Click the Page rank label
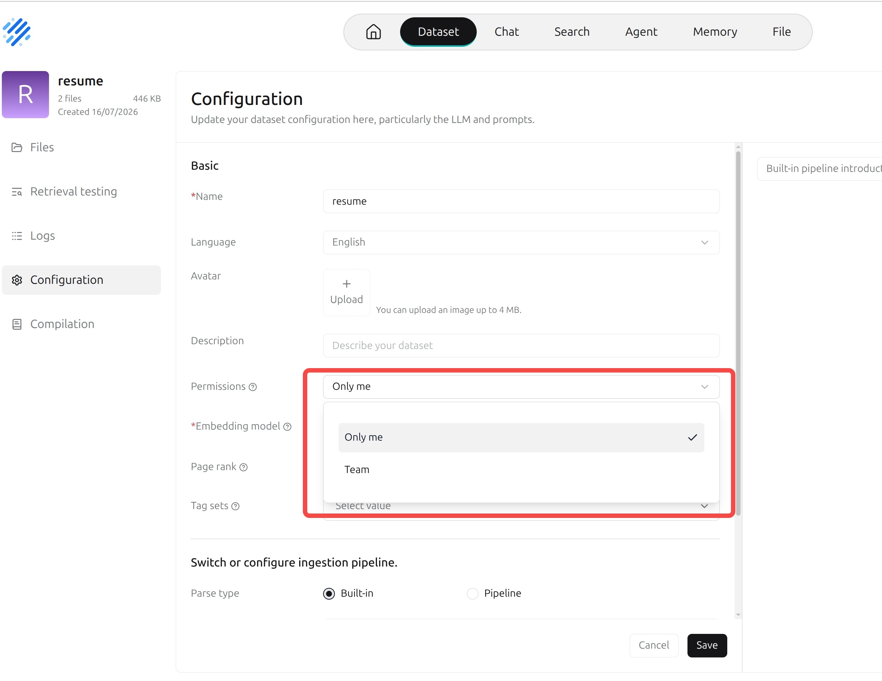The image size is (882, 681). coord(213,467)
